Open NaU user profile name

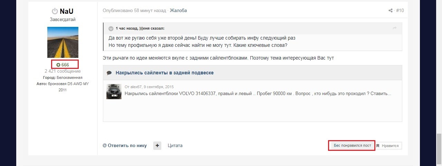click(x=67, y=11)
